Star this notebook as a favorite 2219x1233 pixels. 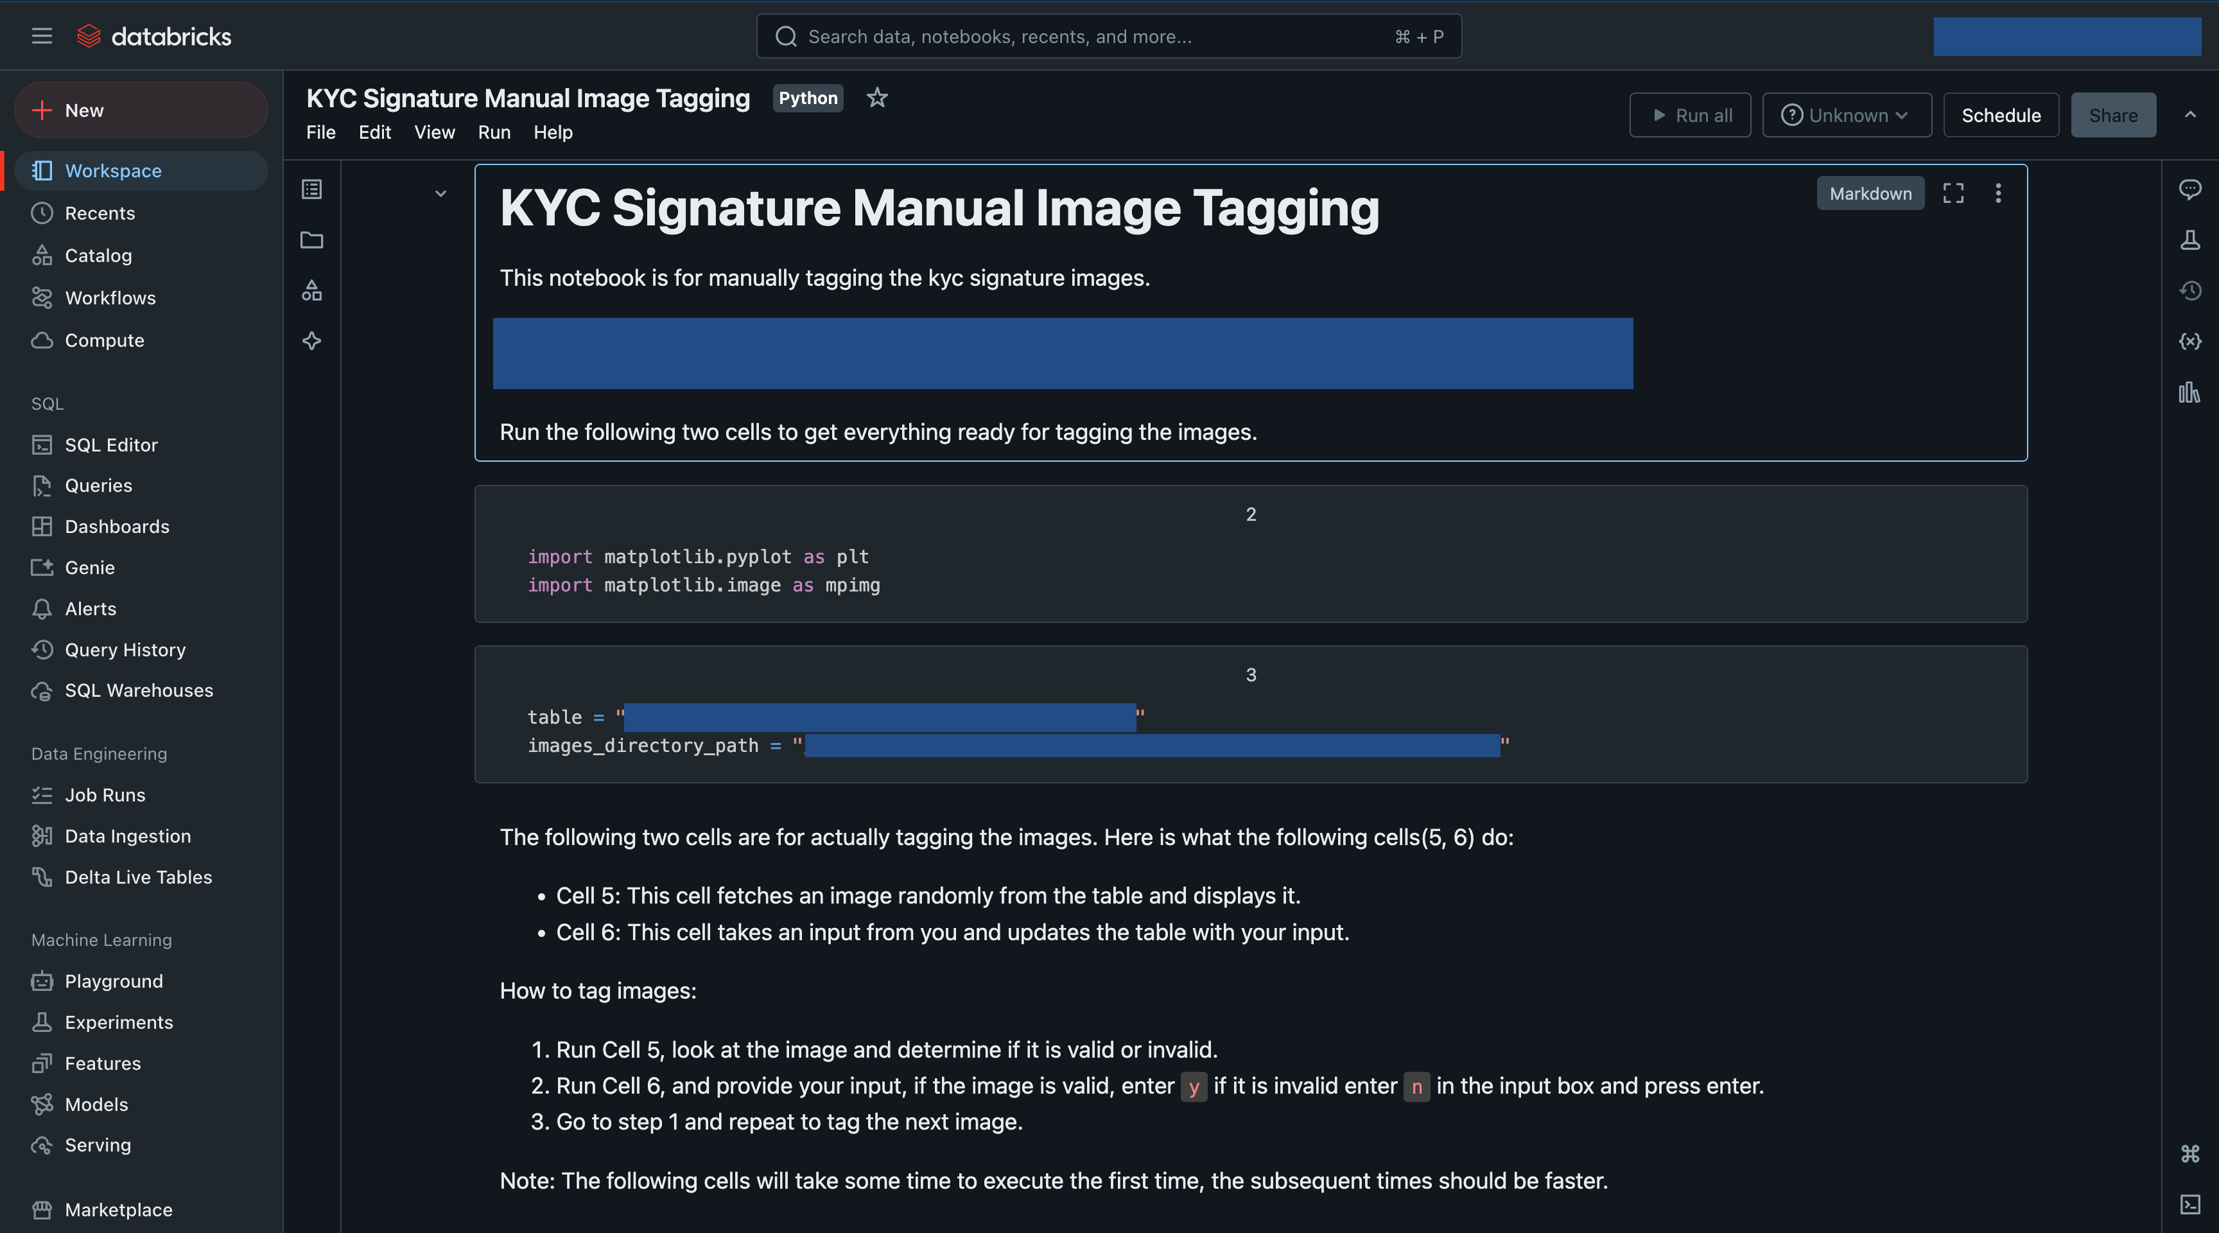(x=877, y=98)
